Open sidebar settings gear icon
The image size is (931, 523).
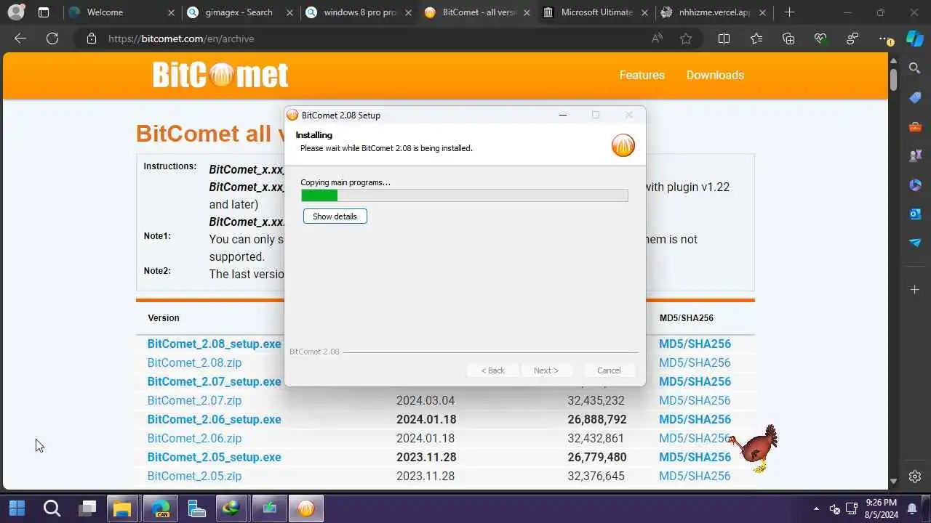(x=915, y=477)
